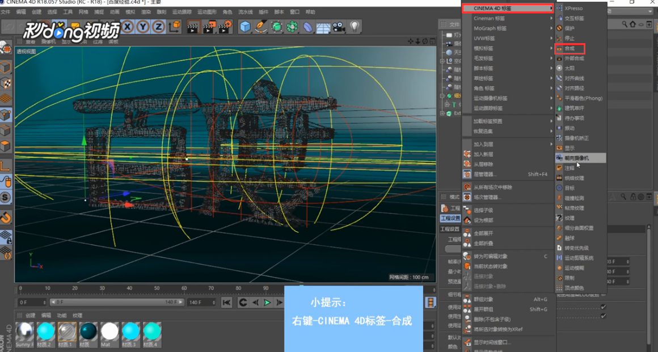Click 转为可编辑对象 menu entry
The width and height of the screenshot is (658, 352).
click(x=508, y=256)
